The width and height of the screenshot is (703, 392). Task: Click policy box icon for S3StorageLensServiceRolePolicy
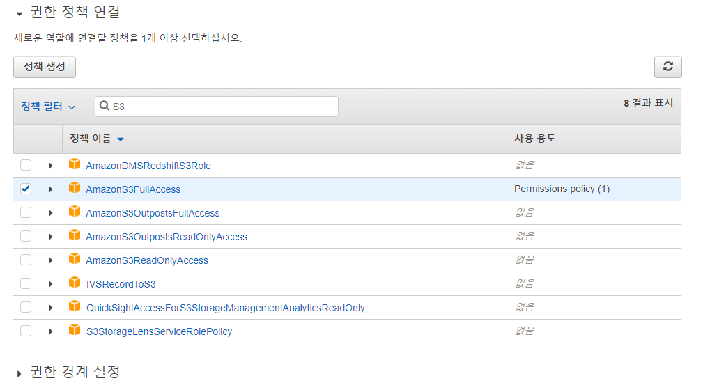(75, 331)
